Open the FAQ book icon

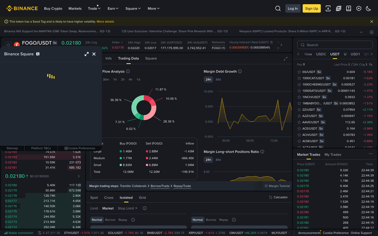click(349, 8)
